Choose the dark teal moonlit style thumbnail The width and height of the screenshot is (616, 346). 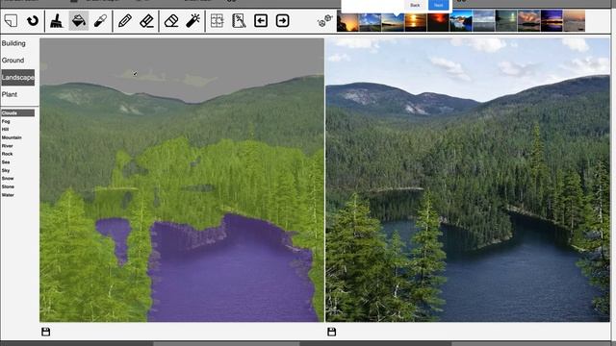pyautogui.click(x=506, y=21)
